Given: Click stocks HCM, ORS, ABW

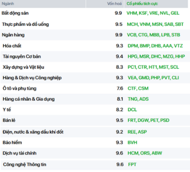Looking at the screenshot, I should pos(145,153).
